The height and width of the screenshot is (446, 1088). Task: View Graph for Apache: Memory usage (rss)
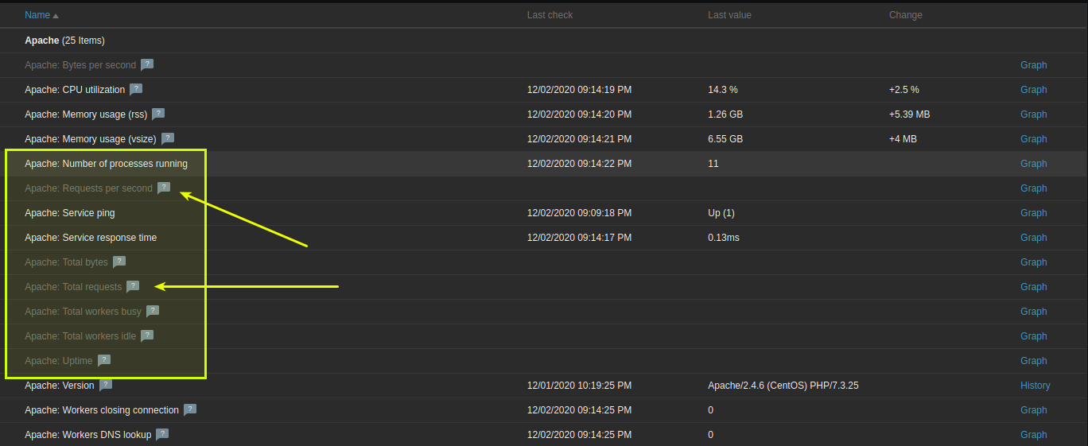[x=1033, y=114]
